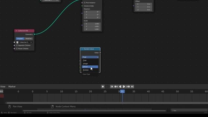This screenshot has height=117, width=208.
Task: Toggle auto keying record button
Action: click(x=103, y=87)
